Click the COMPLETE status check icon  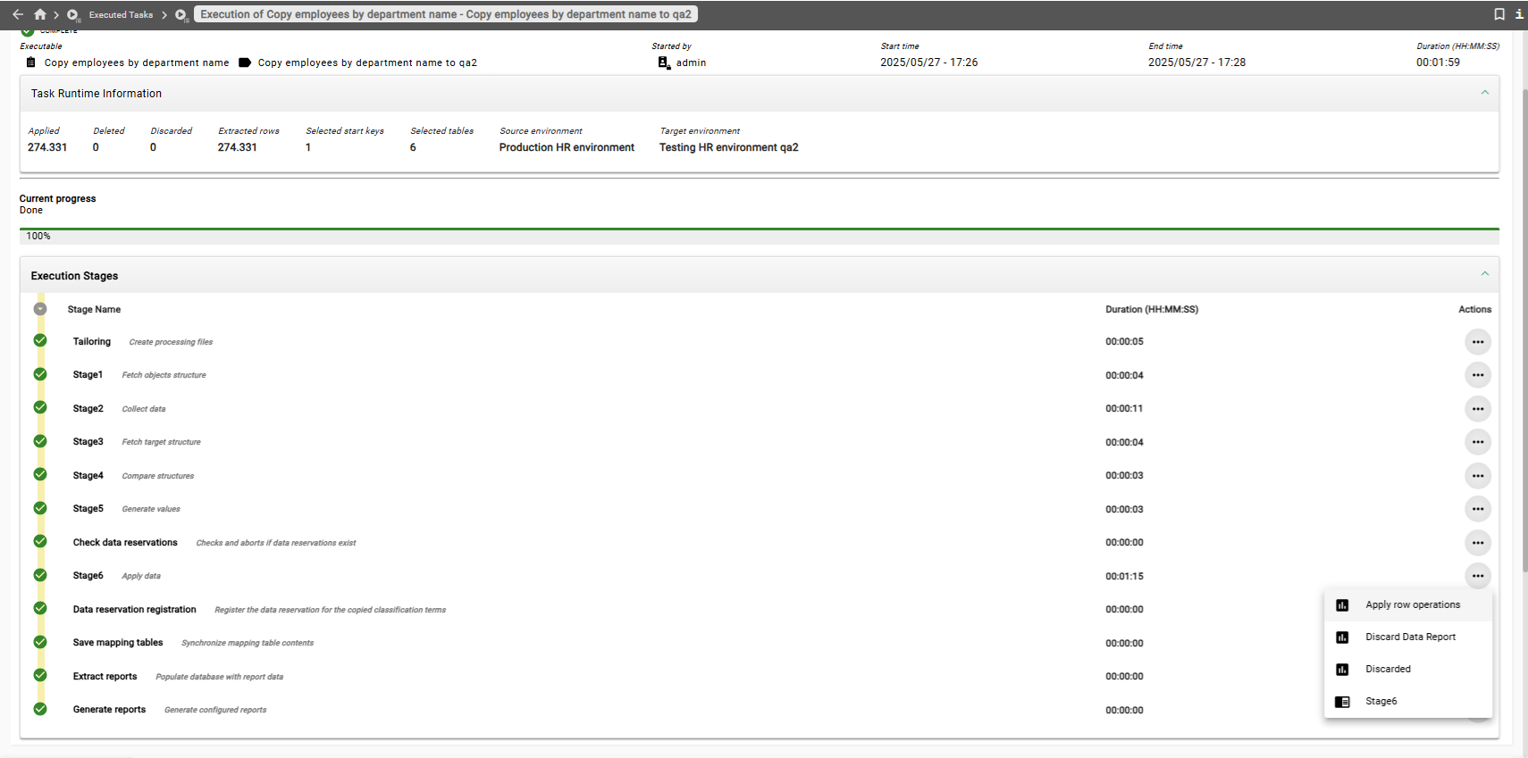(x=28, y=31)
